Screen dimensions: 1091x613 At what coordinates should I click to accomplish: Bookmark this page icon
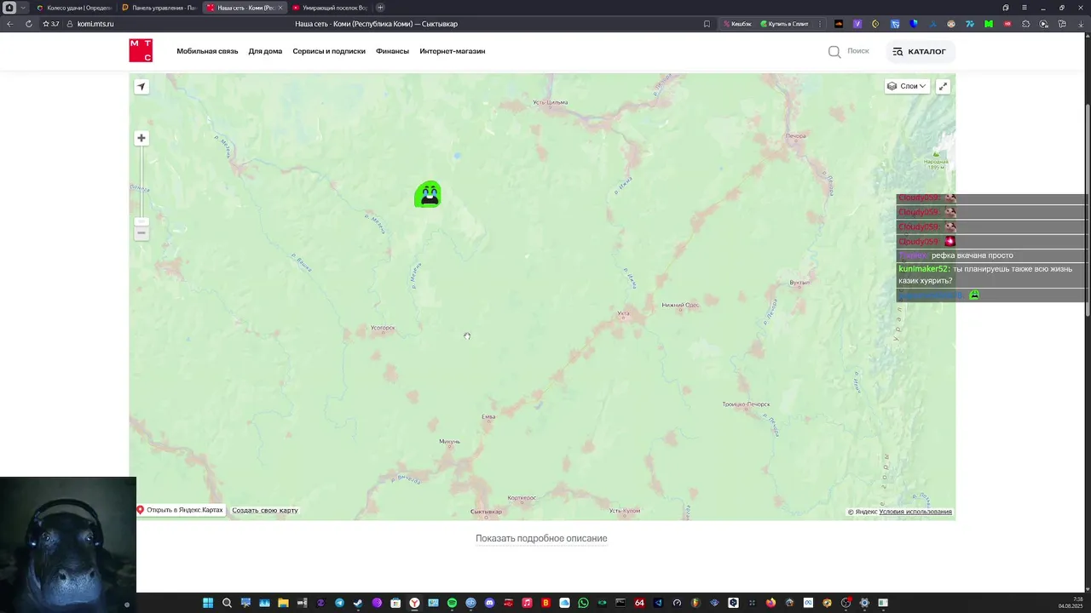(x=707, y=24)
